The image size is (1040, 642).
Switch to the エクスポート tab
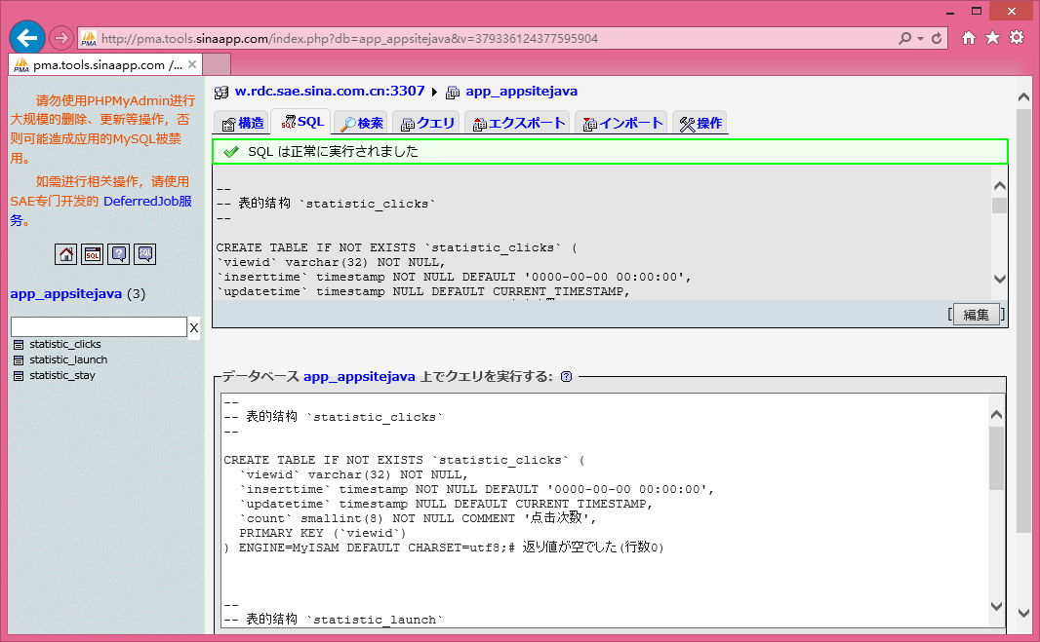517,123
